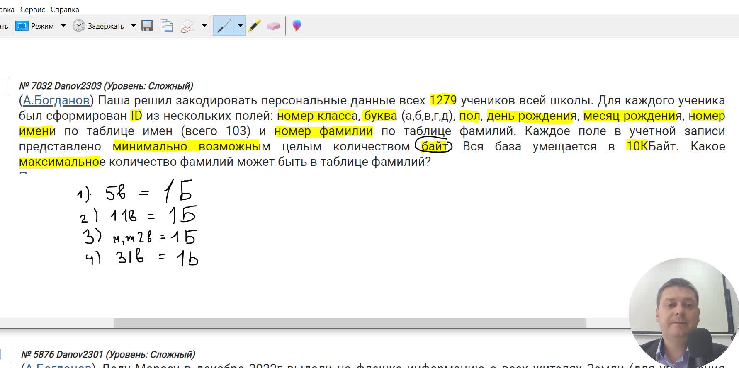This screenshot has width=739, height=368.
Task: Click the highlighted text номер класса
Action: click(317, 116)
